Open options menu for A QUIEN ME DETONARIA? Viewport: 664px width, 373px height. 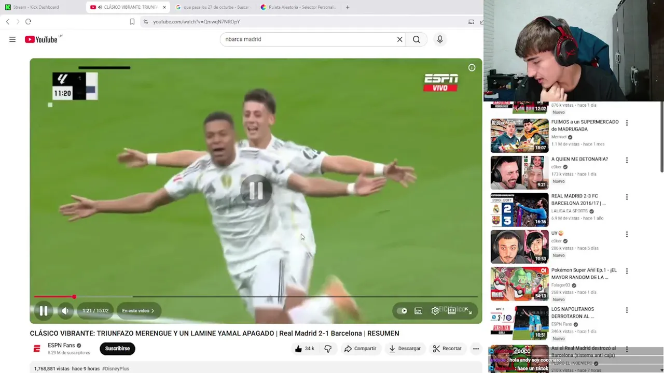point(627,161)
